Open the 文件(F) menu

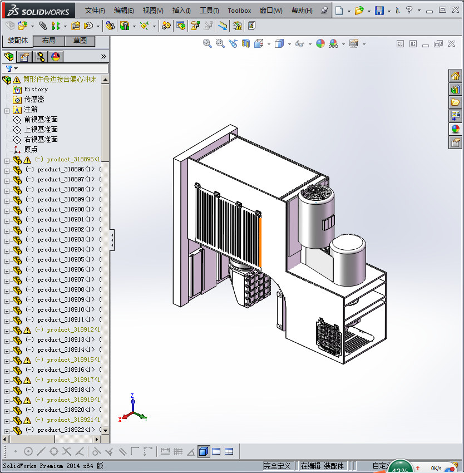(x=95, y=11)
